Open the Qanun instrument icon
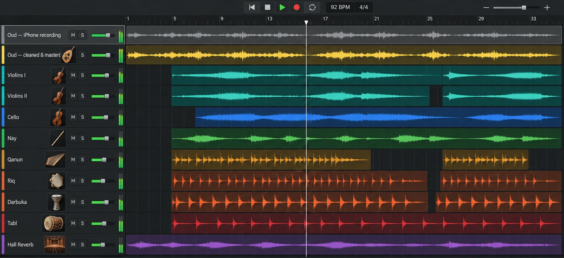 [x=55, y=159]
